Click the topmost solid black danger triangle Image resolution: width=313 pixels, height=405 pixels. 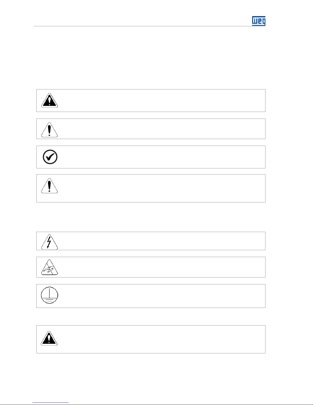coord(50,100)
